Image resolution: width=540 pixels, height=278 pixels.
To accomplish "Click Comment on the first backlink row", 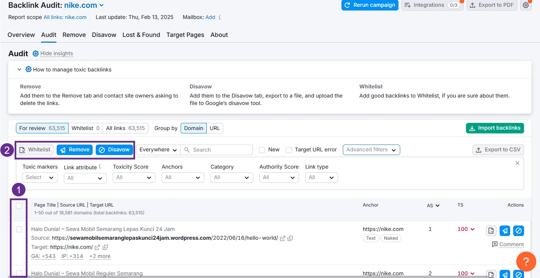I will click(508, 244).
